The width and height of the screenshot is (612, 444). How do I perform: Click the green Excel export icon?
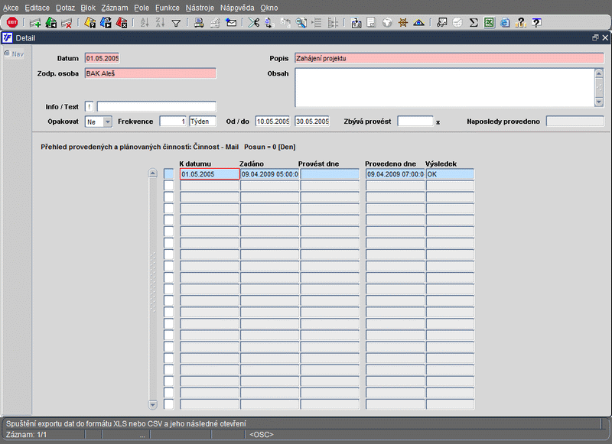(x=489, y=23)
